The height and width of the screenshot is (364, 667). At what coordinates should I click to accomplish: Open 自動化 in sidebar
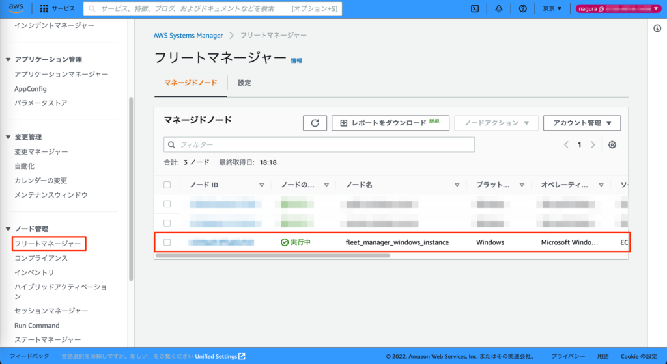(25, 166)
